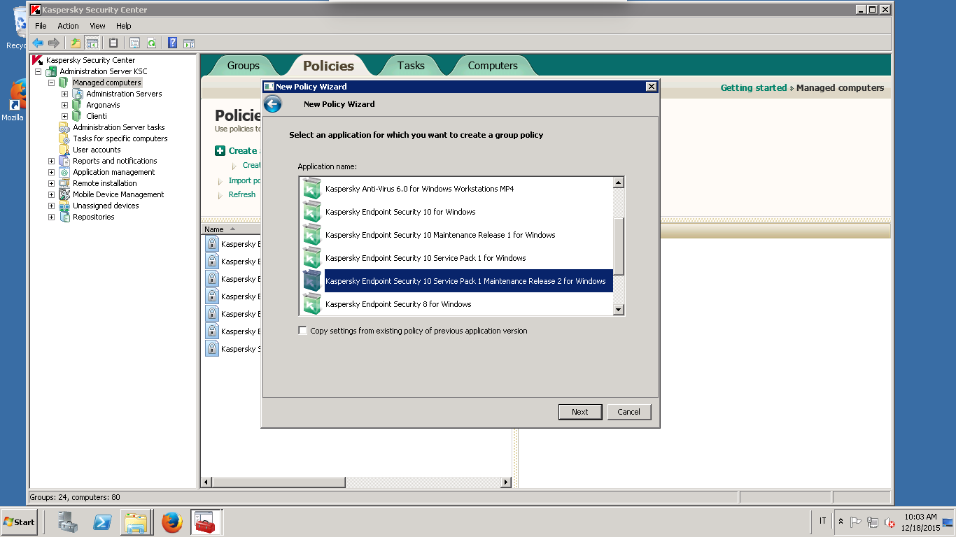
Task: Select Administration Server tasks in the tree
Action: (x=119, y=127)
